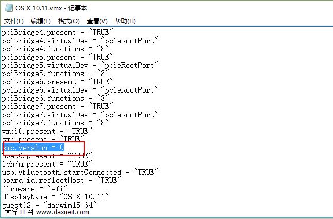Click the ich7m.present = "TRUE" line

47,164
